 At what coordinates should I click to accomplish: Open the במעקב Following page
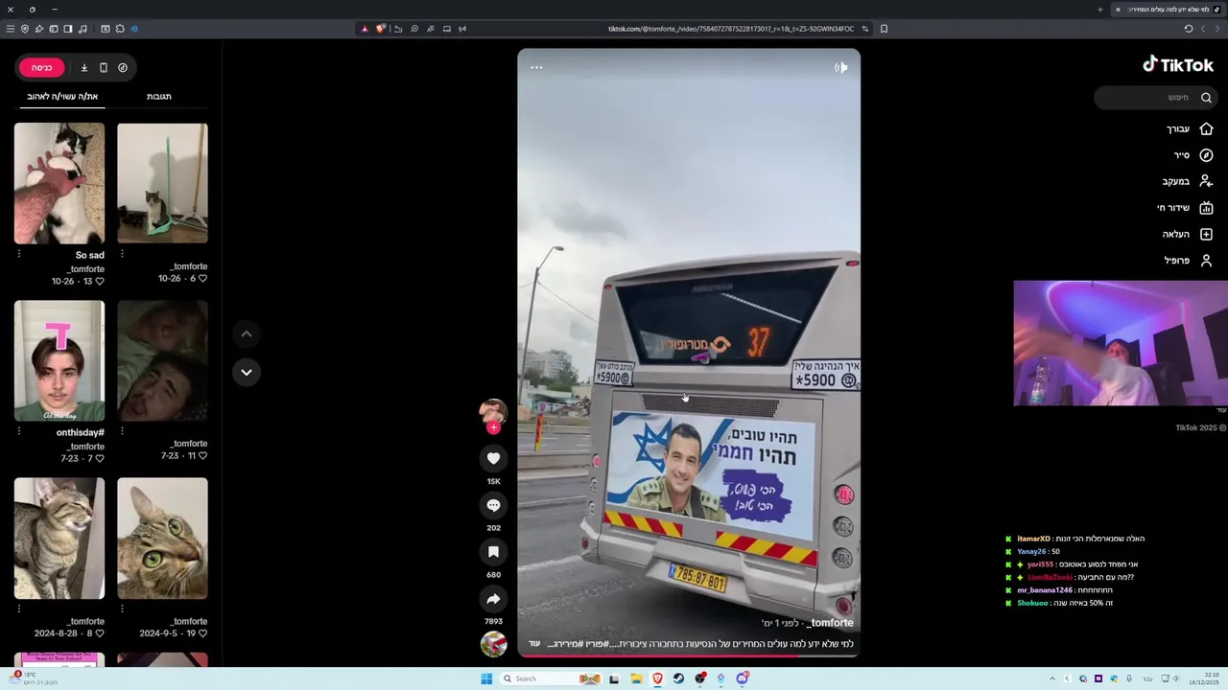pos(1187,181)
